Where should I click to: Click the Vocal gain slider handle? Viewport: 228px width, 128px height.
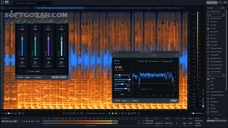click(22, 39)
